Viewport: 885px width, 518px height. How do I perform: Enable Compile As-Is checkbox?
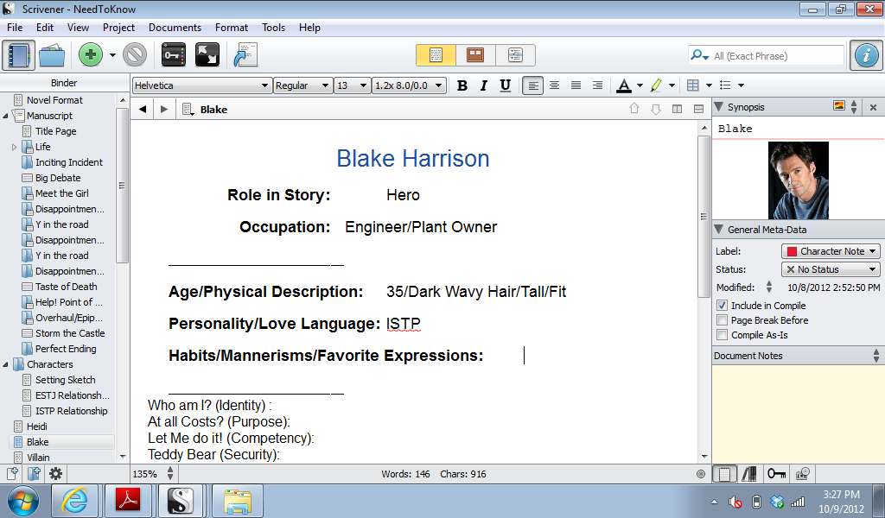tap(722, 335)
